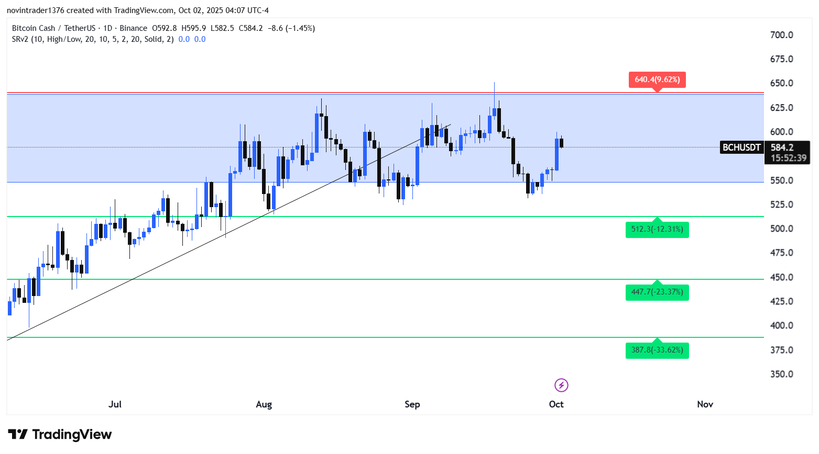Screen dimensions: 819x454
Task: Click the Sep label on time axis
Action: click(412, 404)
